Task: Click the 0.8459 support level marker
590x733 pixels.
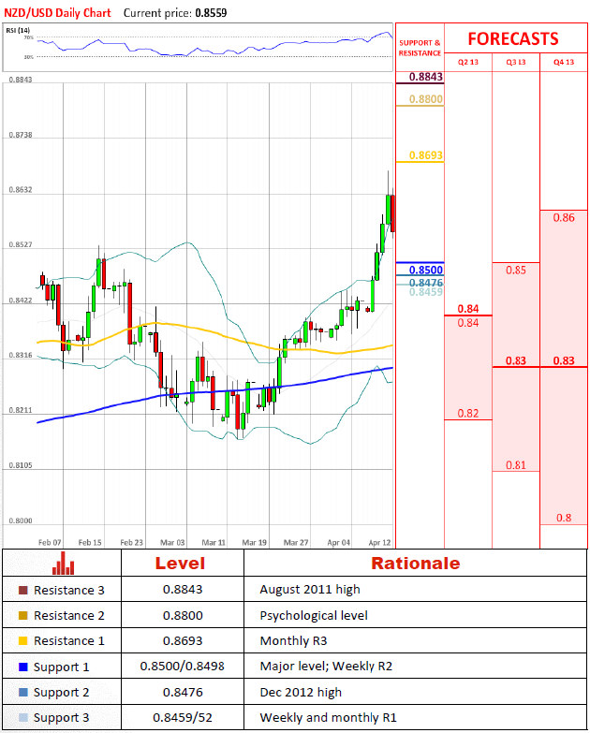Action: (425, 292)
